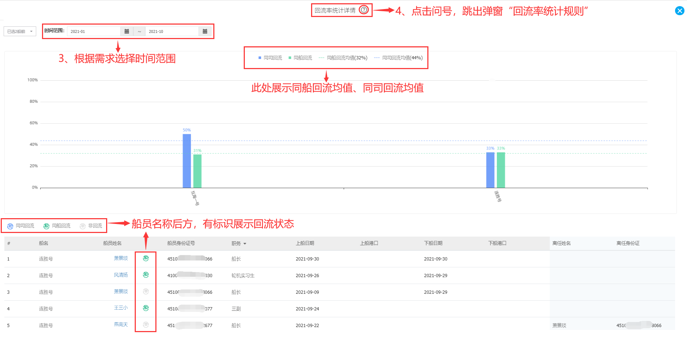The width and height of the screenshot is (687, 339).
Task: Click the 三副 position cell
Action: 236,309
